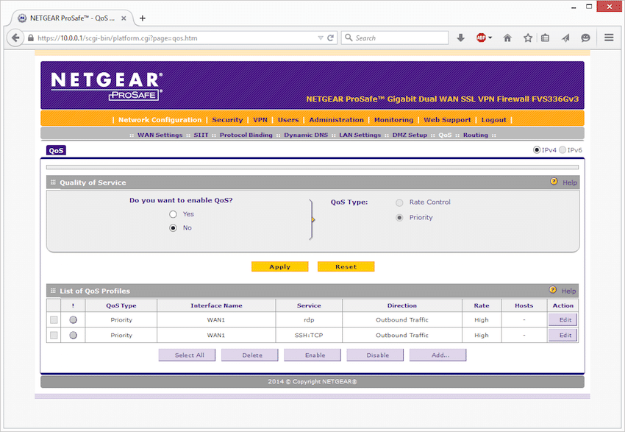Go to browser Home icon

(507, 38)
